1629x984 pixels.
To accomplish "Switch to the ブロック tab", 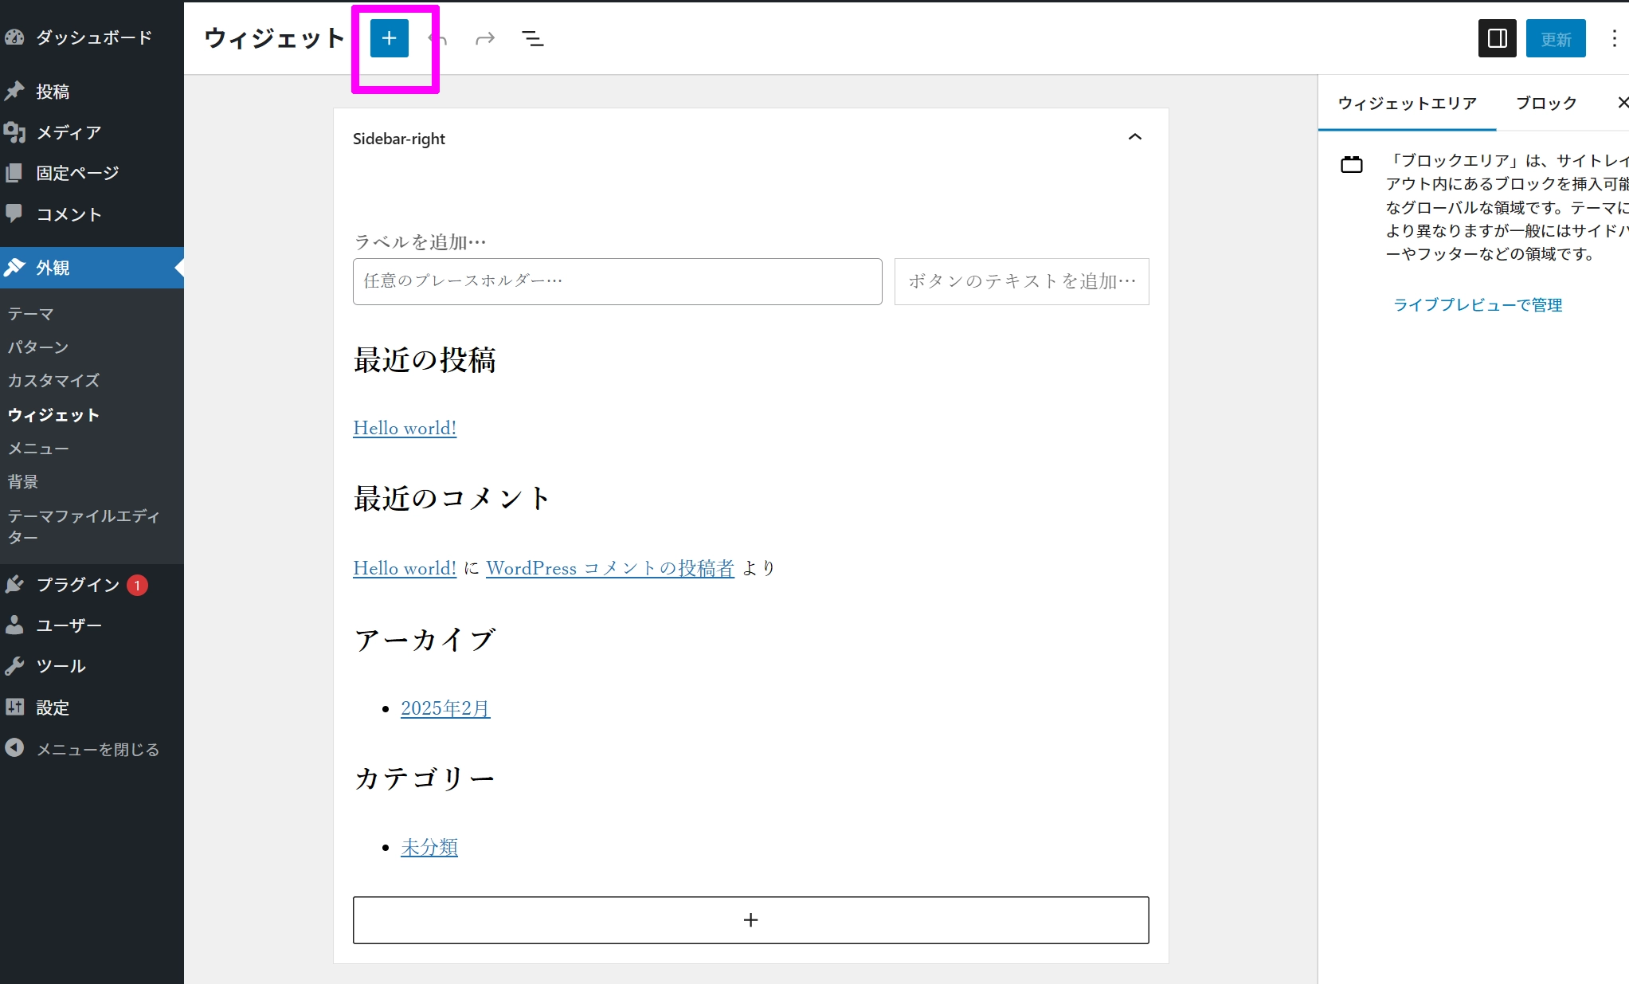I will [1545, 103].
